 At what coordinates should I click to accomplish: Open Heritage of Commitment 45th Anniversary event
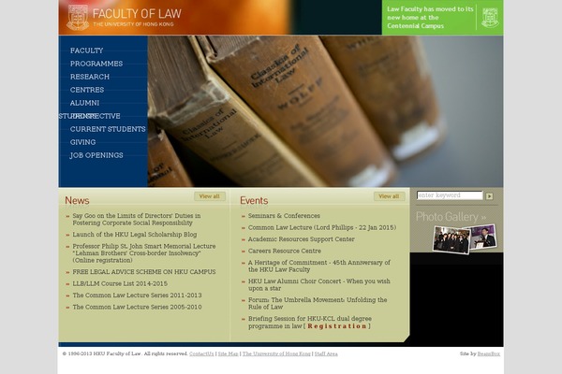(x=319, y=266)
